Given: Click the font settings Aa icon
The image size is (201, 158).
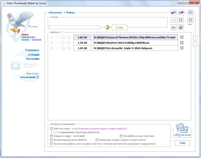Looking at the screenshot, I should 173,27.
